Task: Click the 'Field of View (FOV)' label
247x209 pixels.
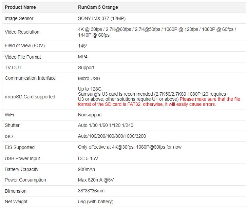Action: pyautogui.click(x=25, y=46)
